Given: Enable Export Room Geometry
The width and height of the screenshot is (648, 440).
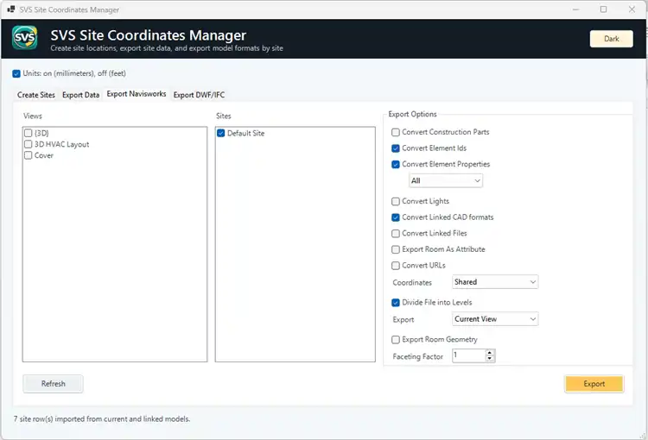Looking at the screenshot, I should pyautogui.click(x=396, y=339).
